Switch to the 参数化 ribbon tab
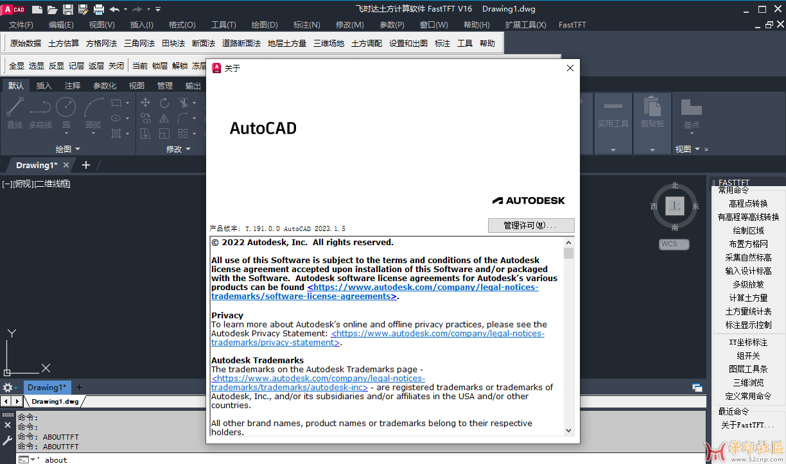This screenshot has width=786, height=464. (x=105, y=86)
